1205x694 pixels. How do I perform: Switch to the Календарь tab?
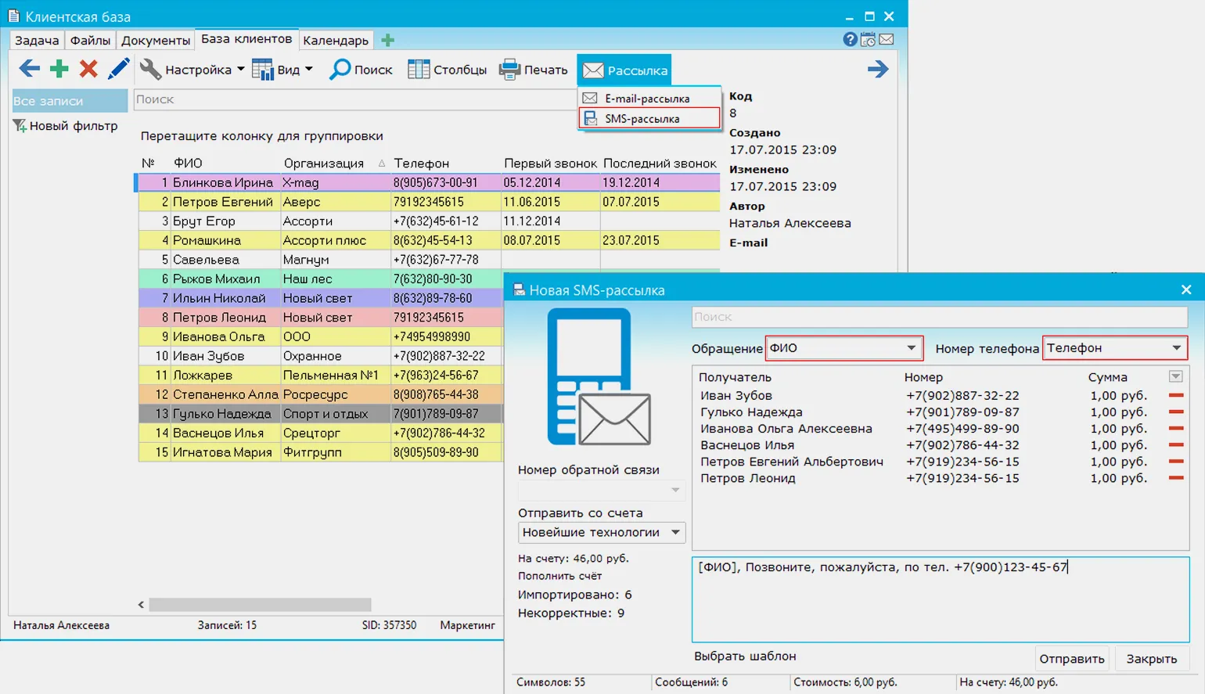[x=336, y=40]
